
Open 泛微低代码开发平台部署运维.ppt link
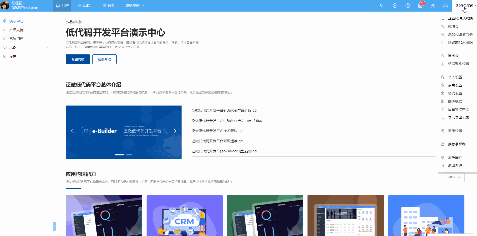pos(217,141)
